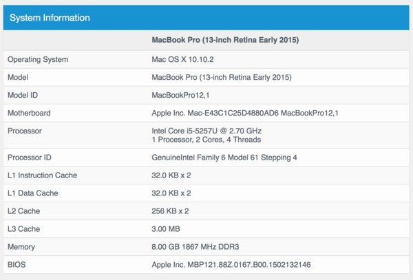Click the 3.00 MB L3 Cache value
413x280 pixels.
pos(167,229)
